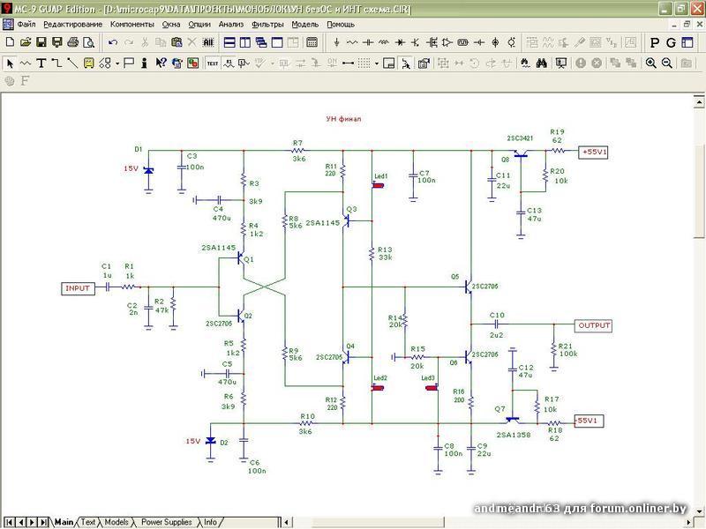Click the Save file icon
Viewport: 706px width, 529px height.
40,42
